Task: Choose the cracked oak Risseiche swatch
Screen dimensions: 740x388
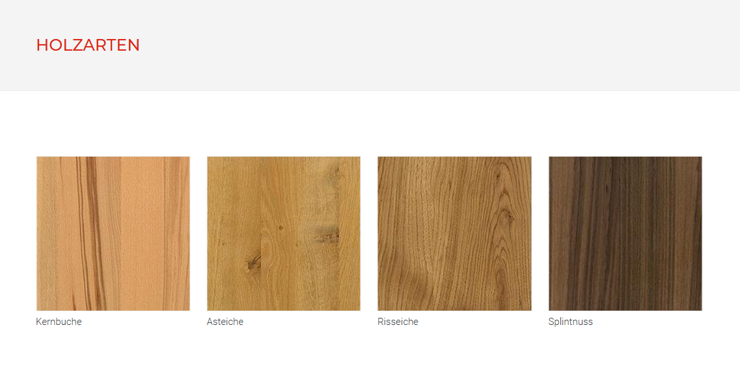Action: click(454, 233)
